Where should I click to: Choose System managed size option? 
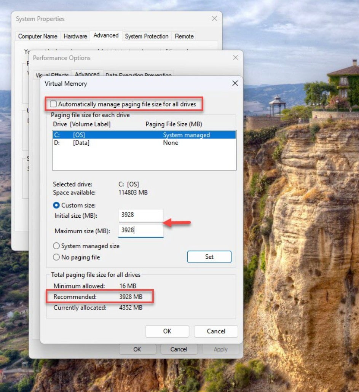click(56, 246)
